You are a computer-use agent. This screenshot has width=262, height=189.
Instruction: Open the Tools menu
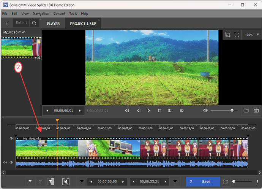tap(73, 14)
